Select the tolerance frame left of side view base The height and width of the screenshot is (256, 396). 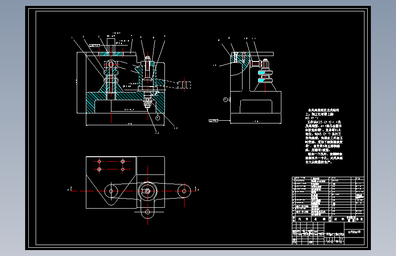click(213, 121)
